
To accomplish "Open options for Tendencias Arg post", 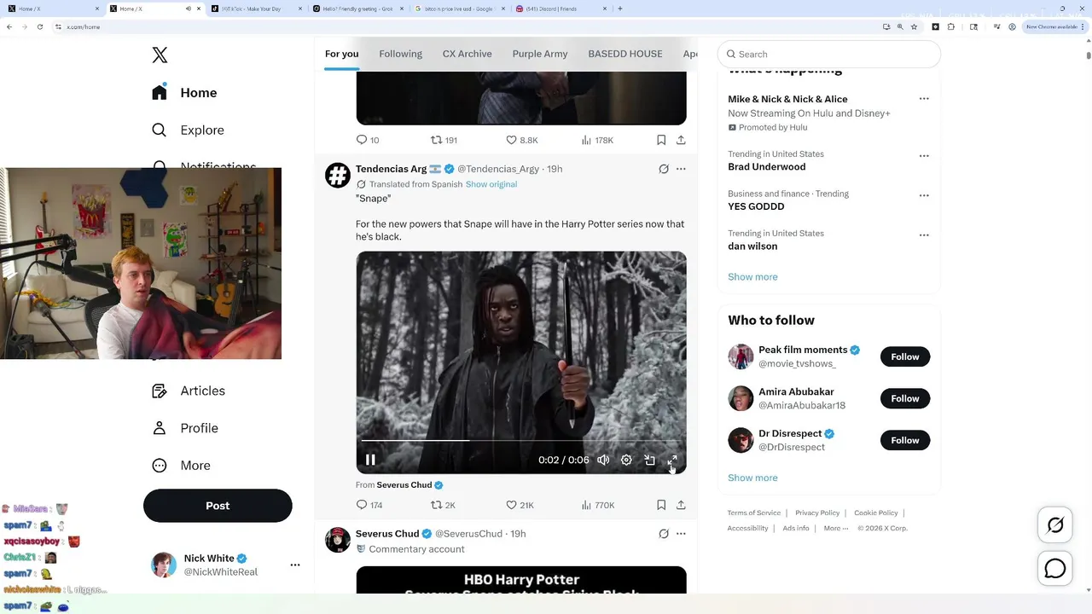I will tap(681, 169).
